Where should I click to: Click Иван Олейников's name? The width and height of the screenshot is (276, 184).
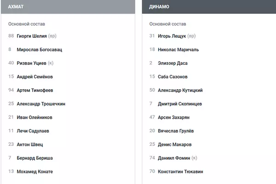tap(34, 117)
